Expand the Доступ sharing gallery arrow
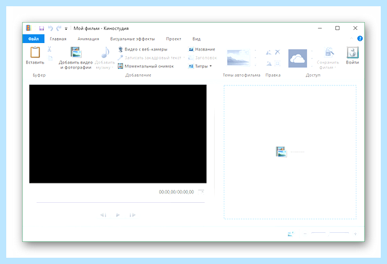Viewport: 387px width, 264px height. click(312, 66)
